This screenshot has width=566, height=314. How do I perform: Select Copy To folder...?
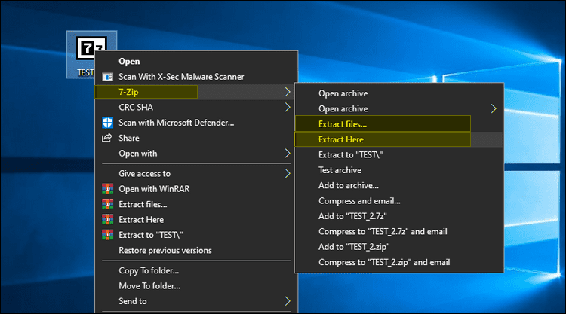(x=196, y=270)
